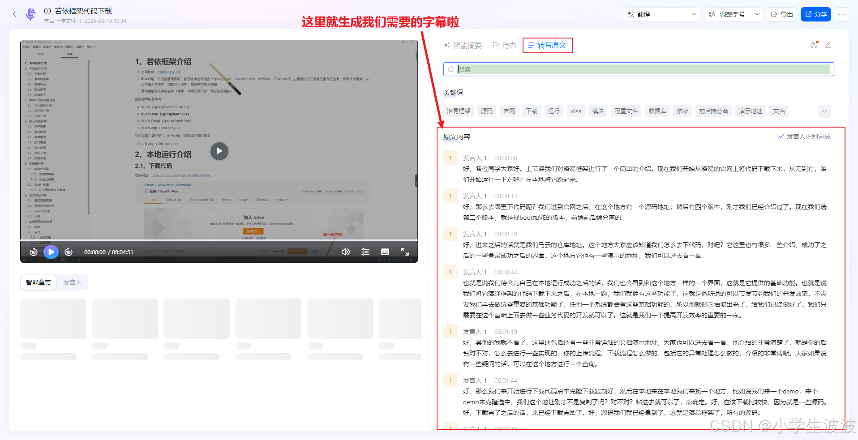
Task: Switch to the 智能摘要 tab
Action: [463, 45]
